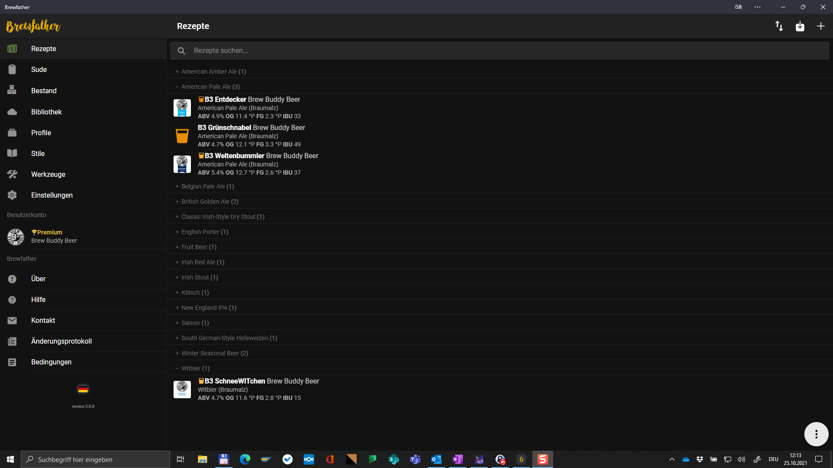Screen dimensions: 833x468
Task: Click the German flag language selector
Action: coord(83,389)
